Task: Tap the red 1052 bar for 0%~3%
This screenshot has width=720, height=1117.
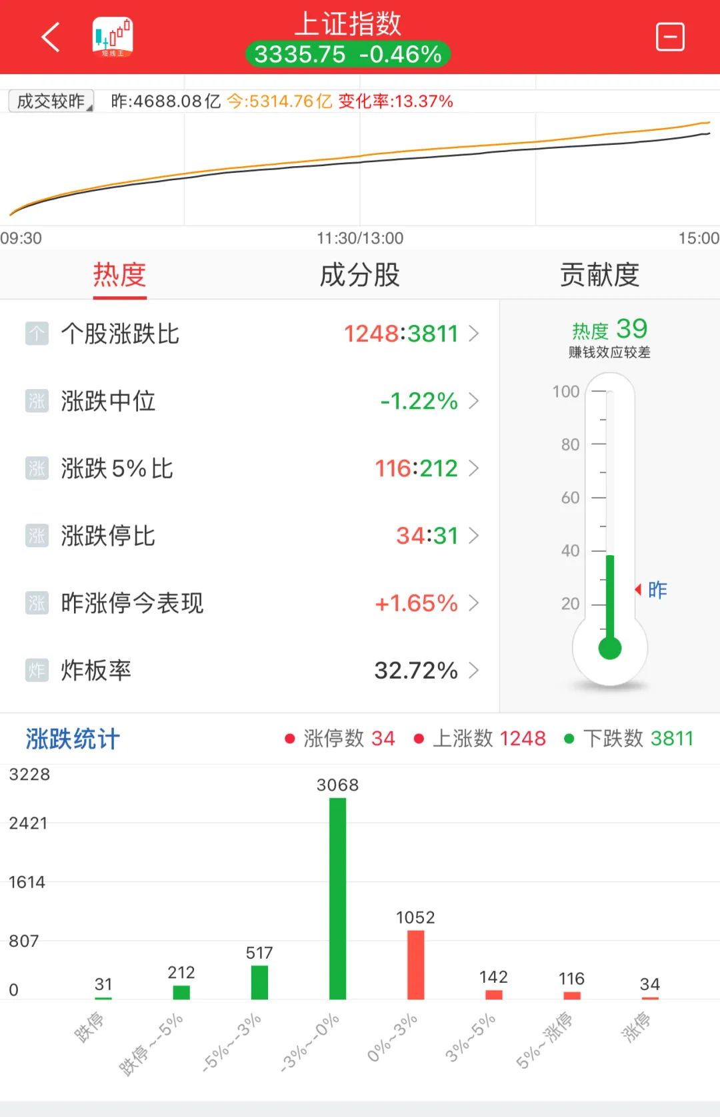Action: pyautogui.click(x=416, y=964)
